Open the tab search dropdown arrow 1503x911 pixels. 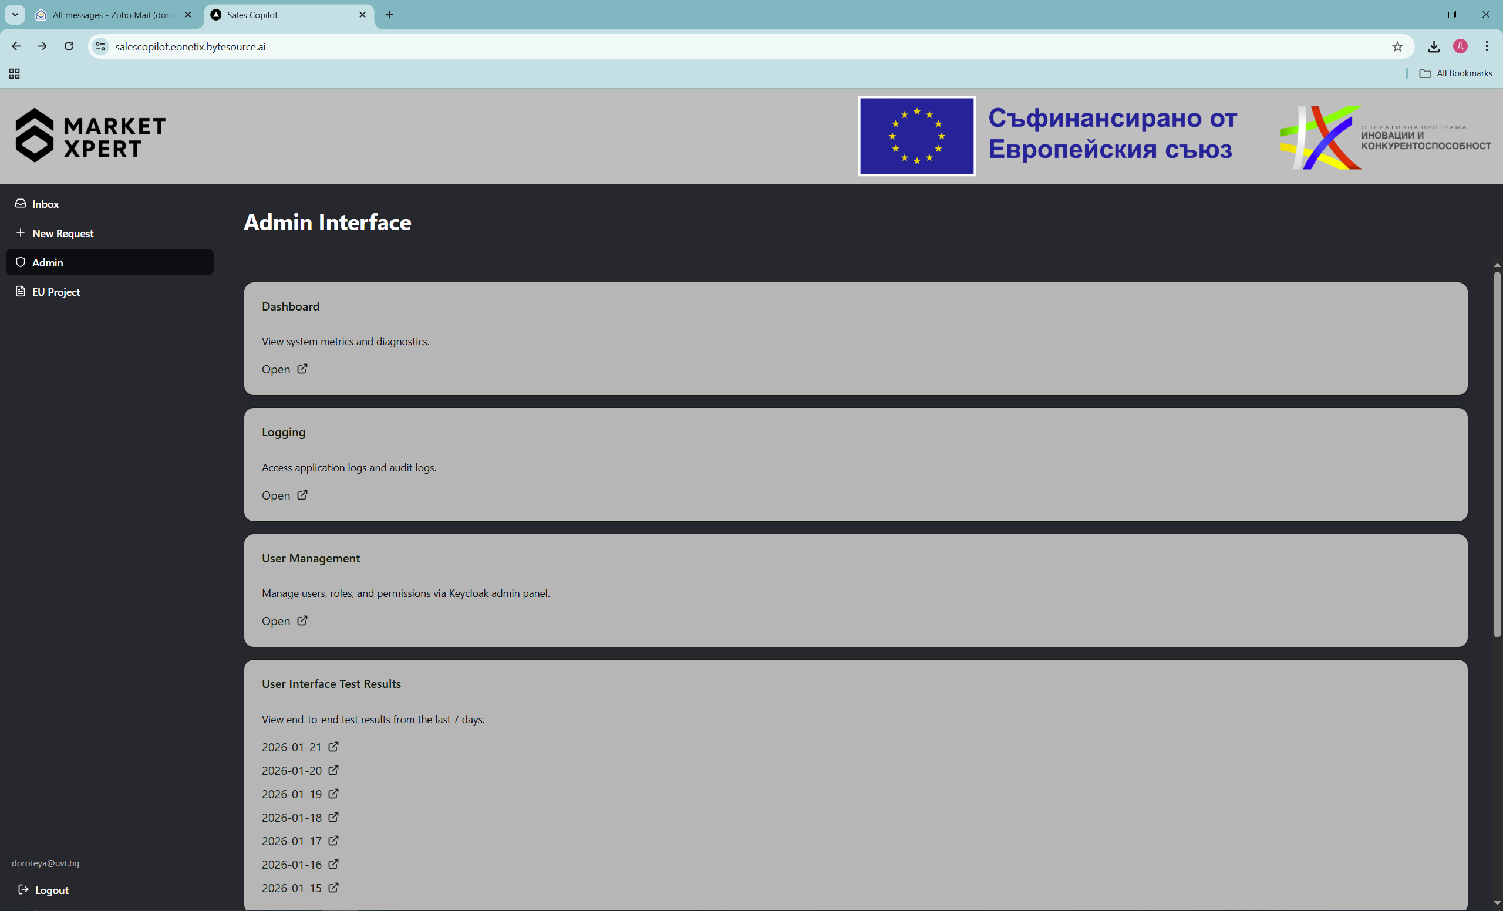click(x=15, y=15)
